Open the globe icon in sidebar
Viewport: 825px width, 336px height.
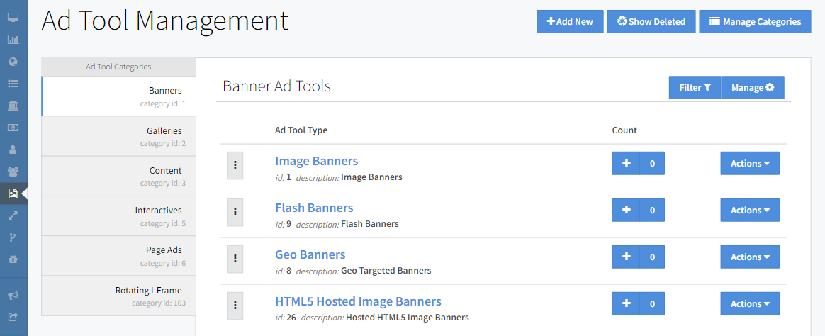coord(13,62)
